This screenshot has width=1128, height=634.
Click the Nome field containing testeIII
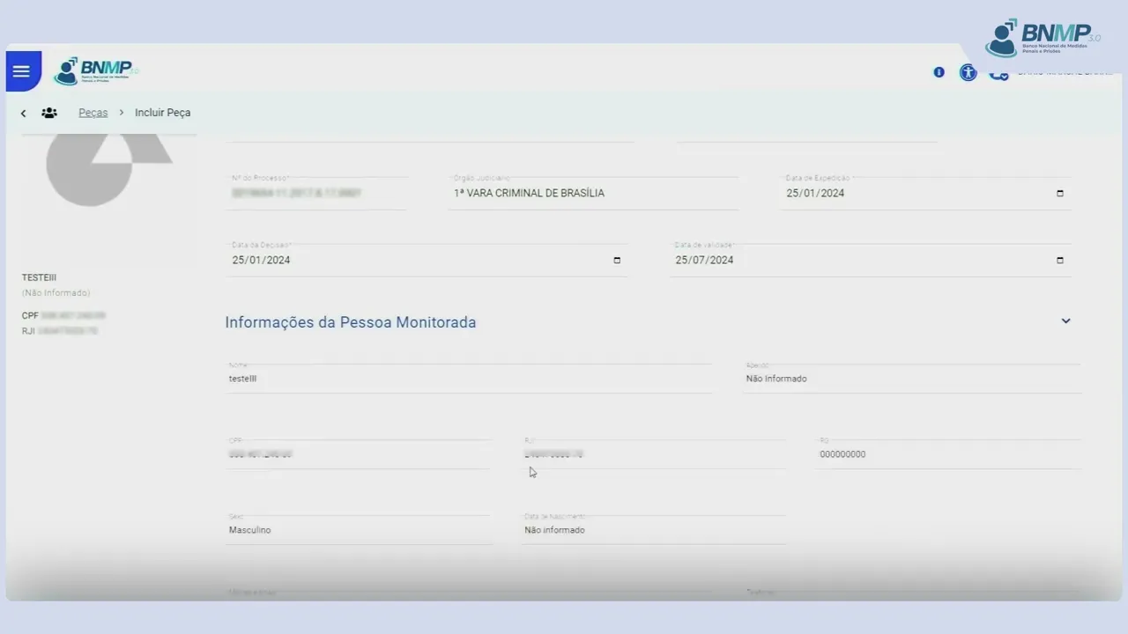(469, 378)
